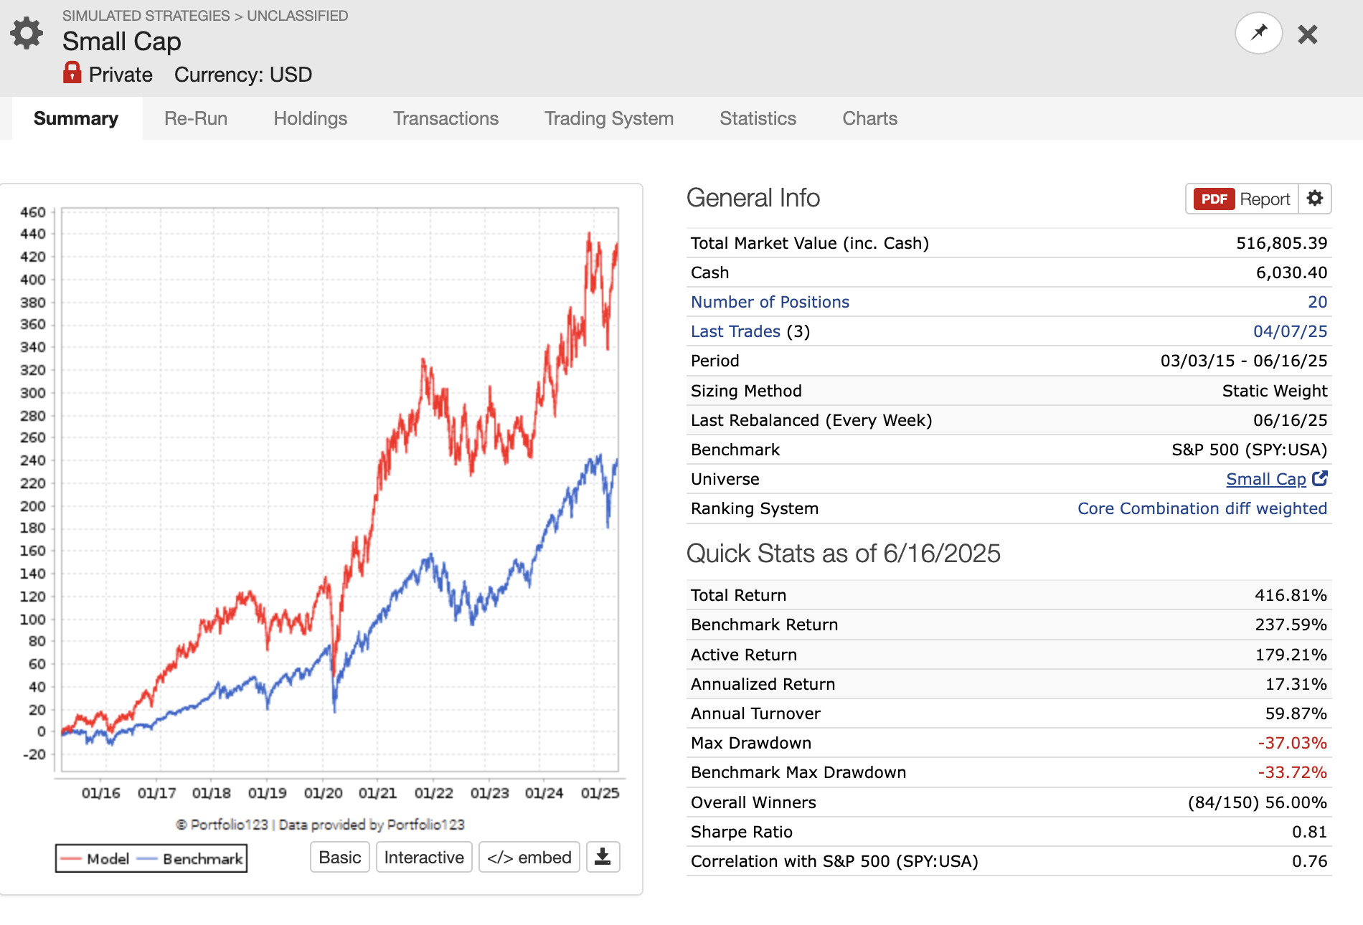Screen dimensions: 1363x925
Task: Click the Overall Winners value
Action: coord(1257,802)
